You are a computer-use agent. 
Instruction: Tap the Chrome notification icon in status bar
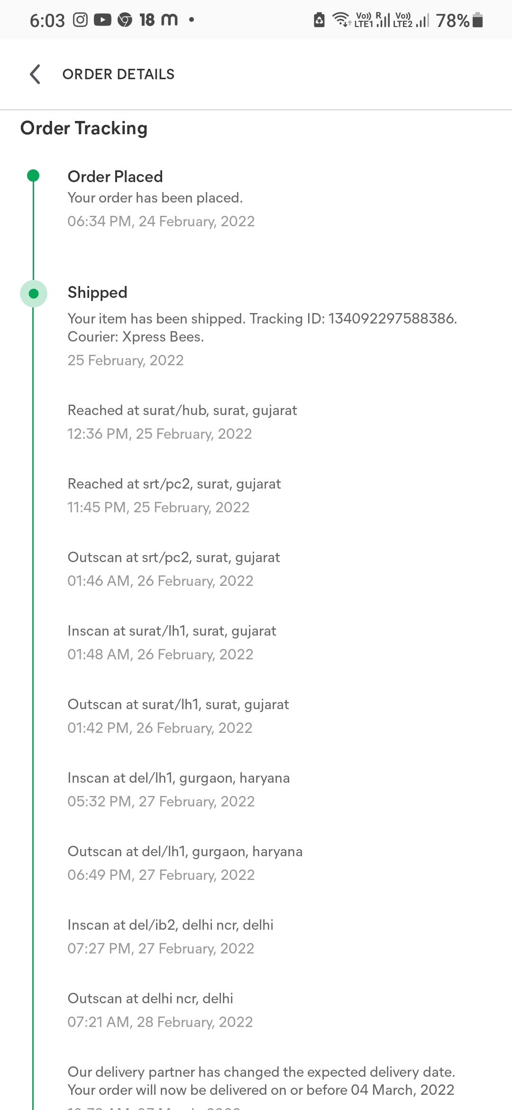click(x=125, y=20)
